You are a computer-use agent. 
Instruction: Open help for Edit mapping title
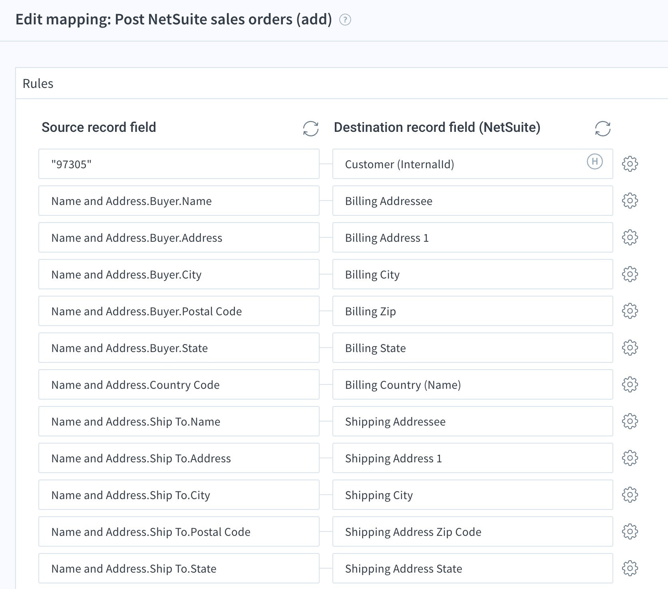coord(345,20)
